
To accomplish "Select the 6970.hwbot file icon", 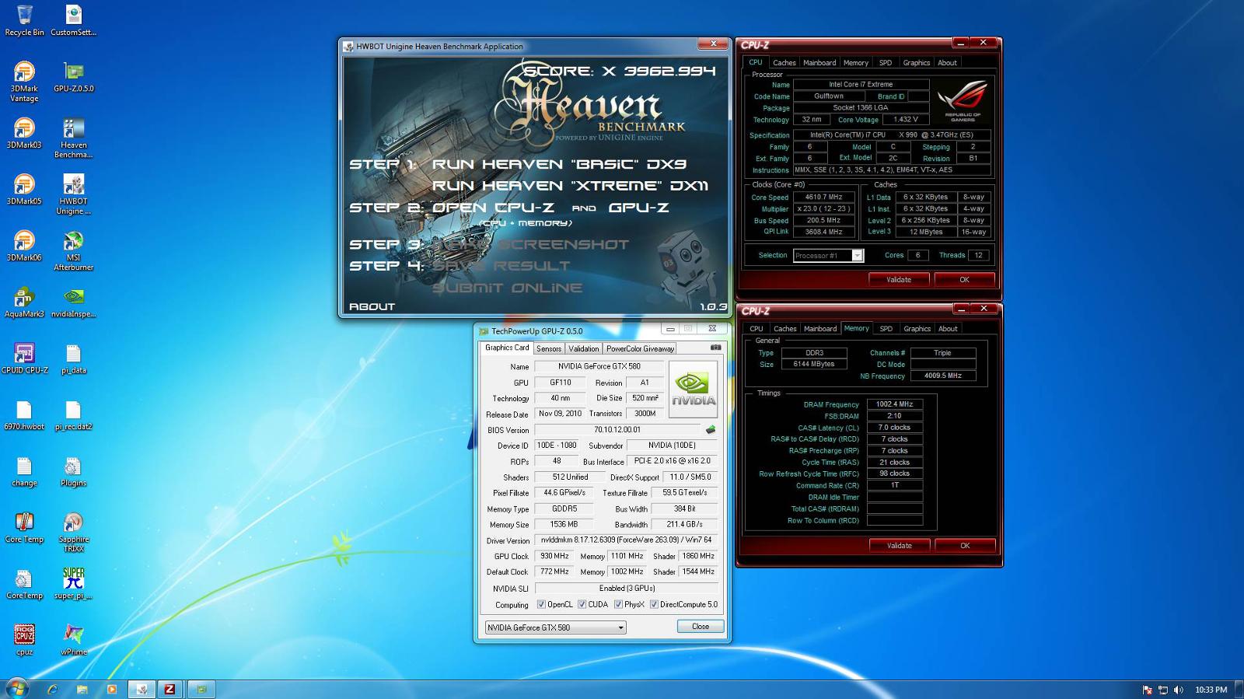I will [x=24, y=414].
